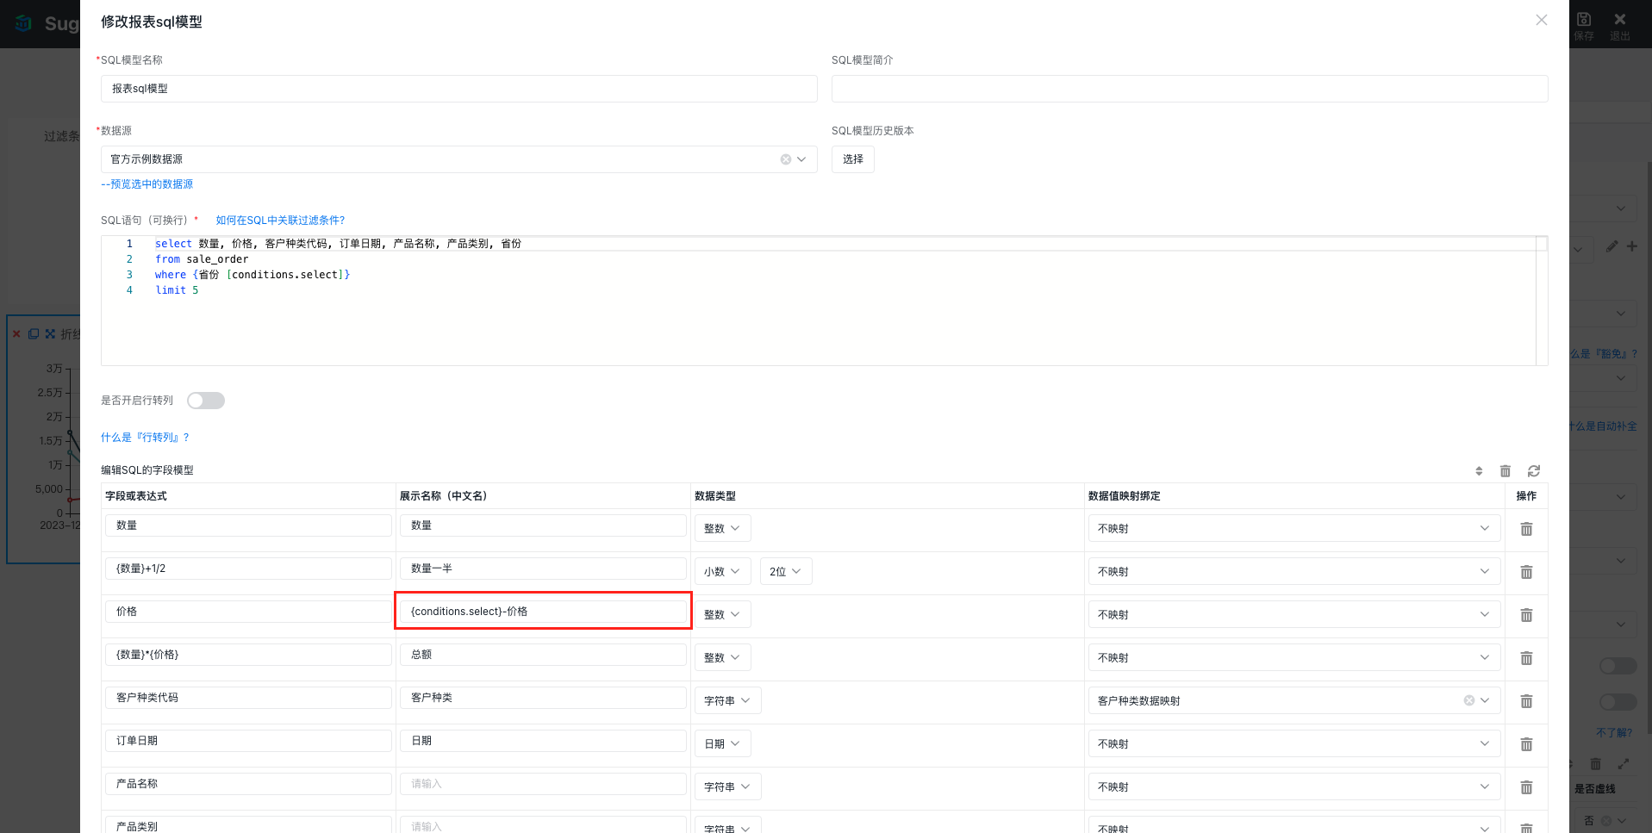Delete the 订单日期 field row
The image size is (1652, 833).
pos(1526,744)
